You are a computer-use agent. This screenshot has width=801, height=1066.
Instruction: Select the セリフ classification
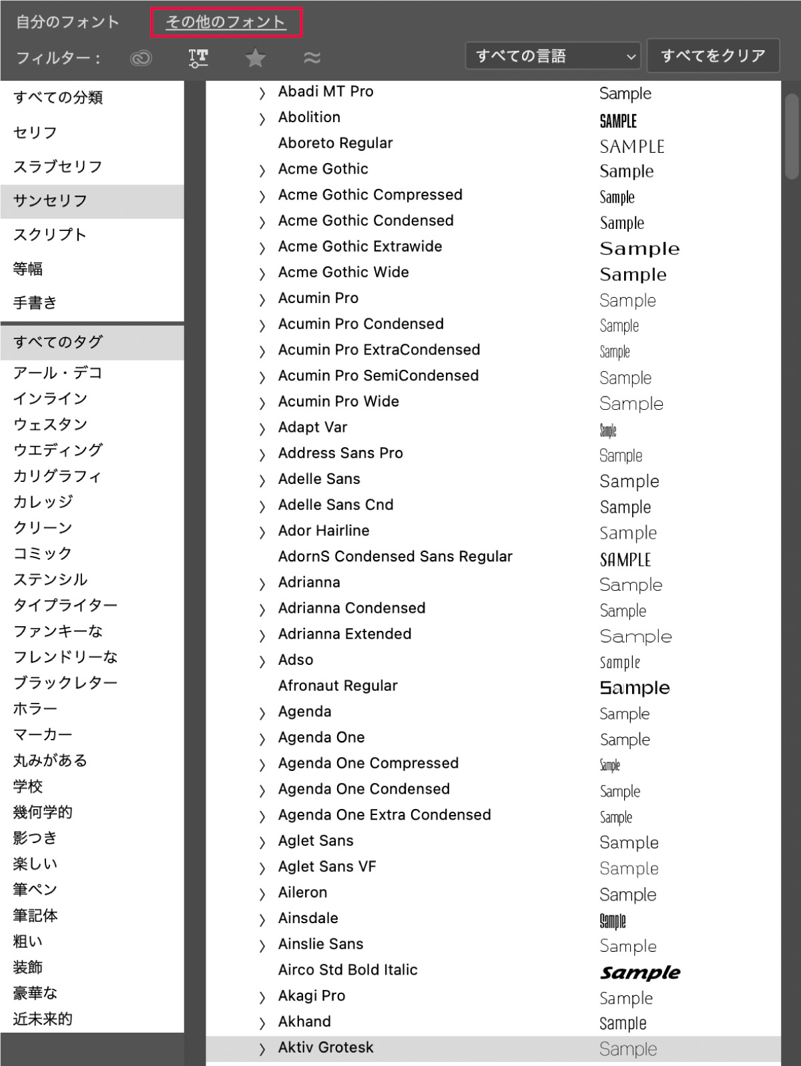coord(35,132)
